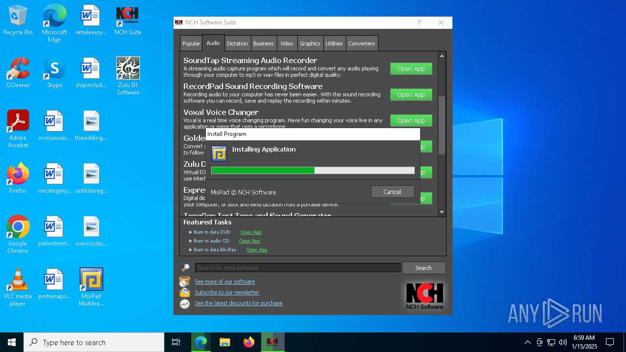Select the msnjanuar Word document icon
The height and width of the screenshot is (352, 626).
(x=54, y=126)
